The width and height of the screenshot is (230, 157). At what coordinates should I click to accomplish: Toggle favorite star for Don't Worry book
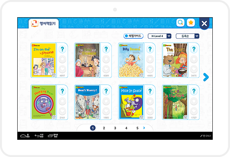tap(106, 101)
